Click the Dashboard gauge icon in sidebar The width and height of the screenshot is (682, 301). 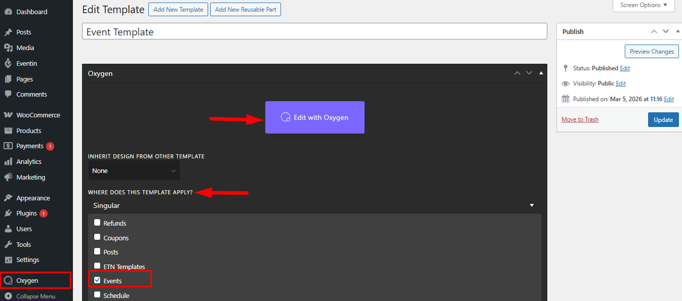point(8,12)
